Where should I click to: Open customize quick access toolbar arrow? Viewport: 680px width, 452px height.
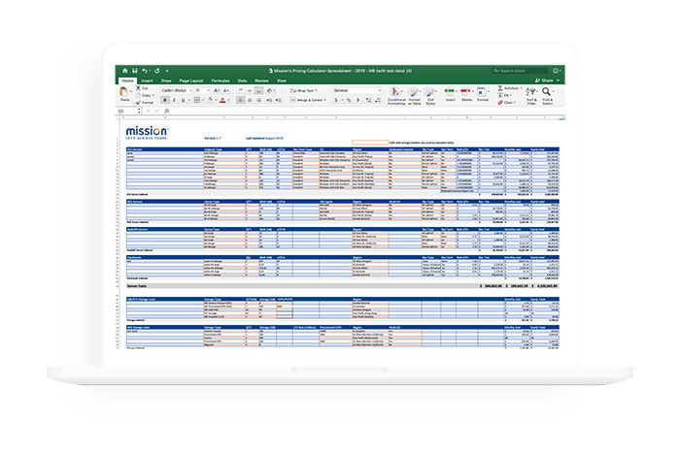coord(167,71)
